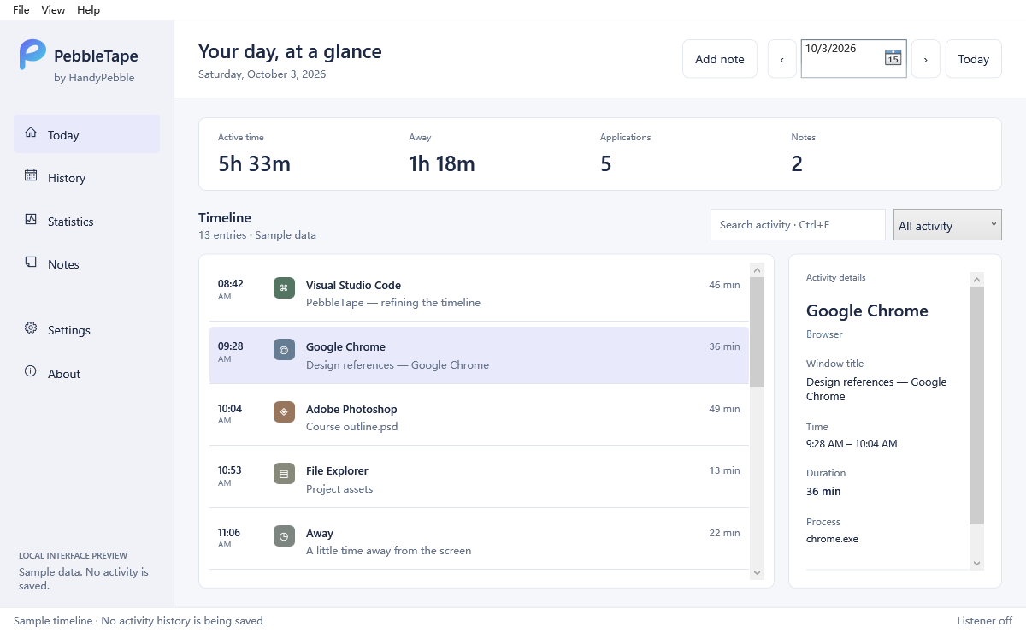
Task: Open the View menu
Action: [53, 10]
